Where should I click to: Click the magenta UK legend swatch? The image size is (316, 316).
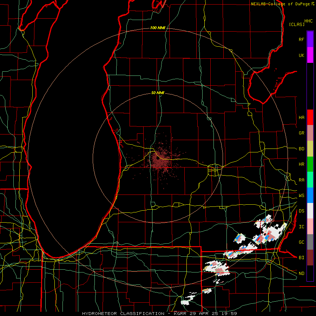pyautogui.click(x=310, y=55)
